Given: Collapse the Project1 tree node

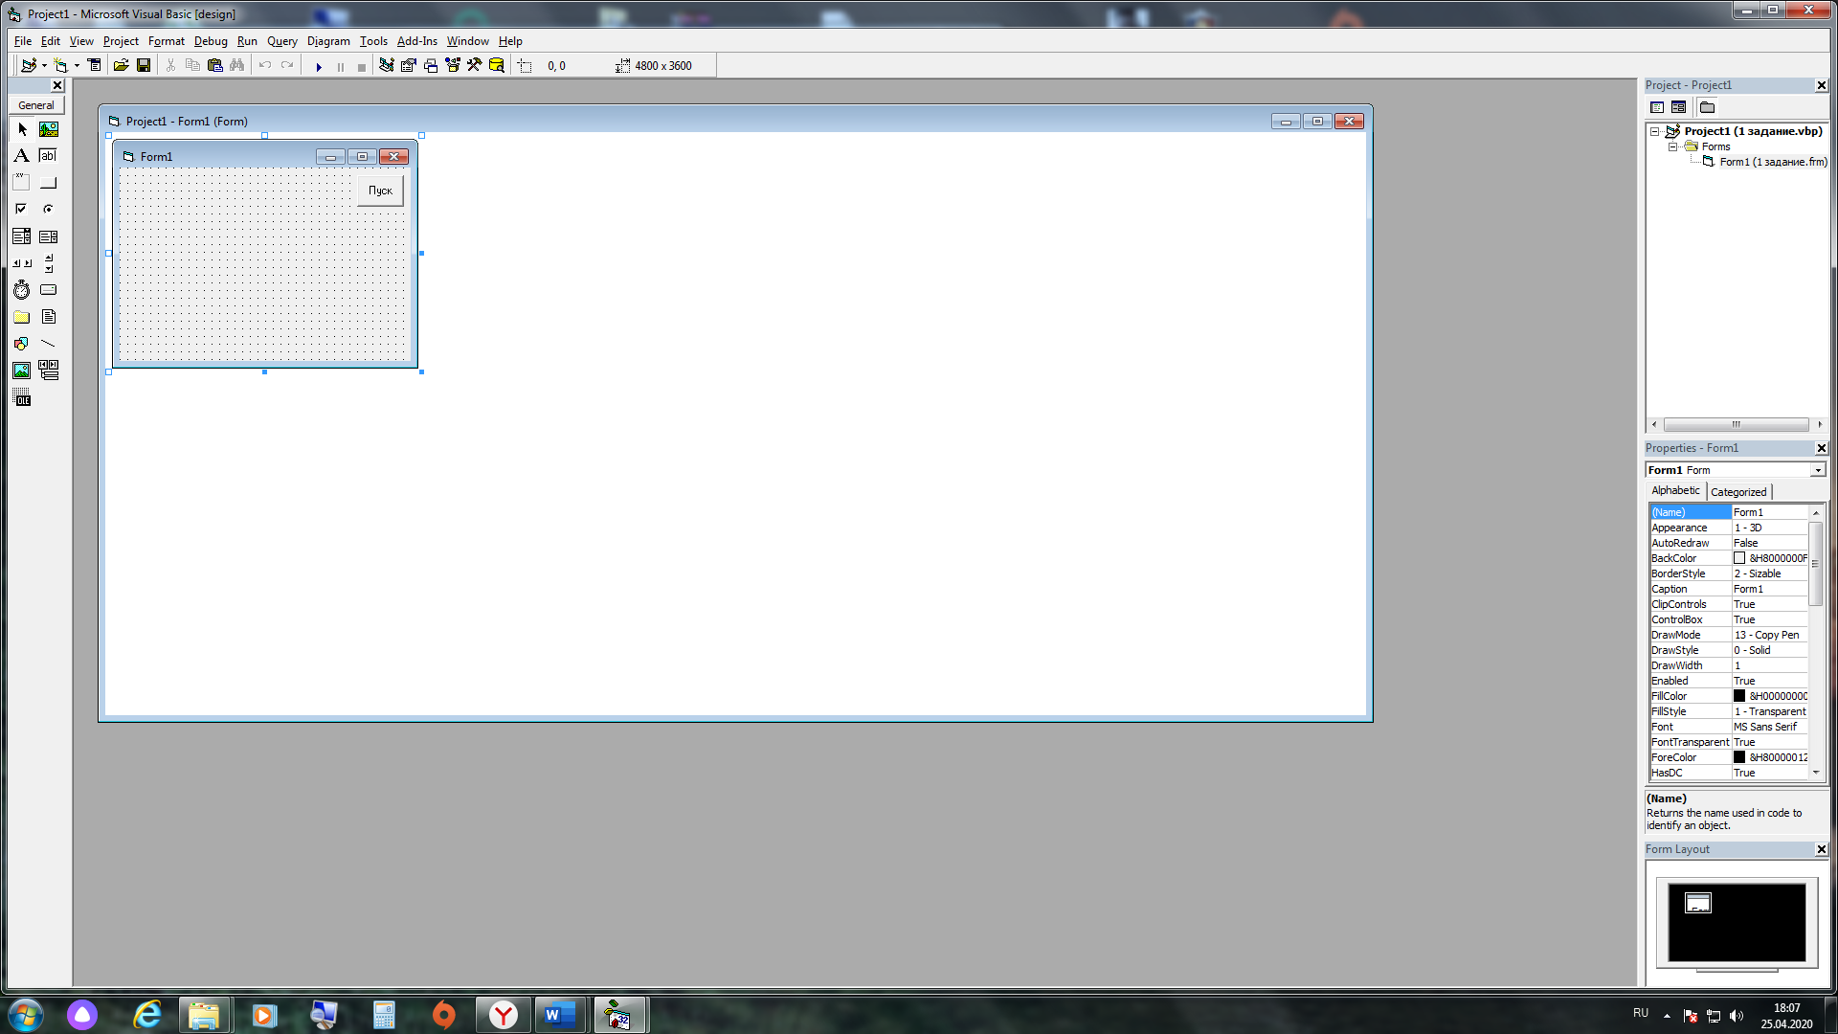Looking at the screenshot, I should pos(1654,131).
